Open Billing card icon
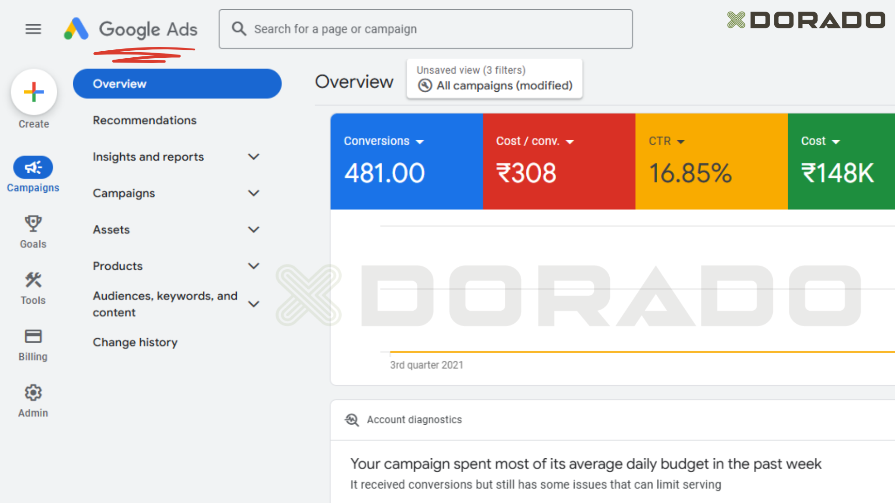895x503 pixels. click(33, 336)
